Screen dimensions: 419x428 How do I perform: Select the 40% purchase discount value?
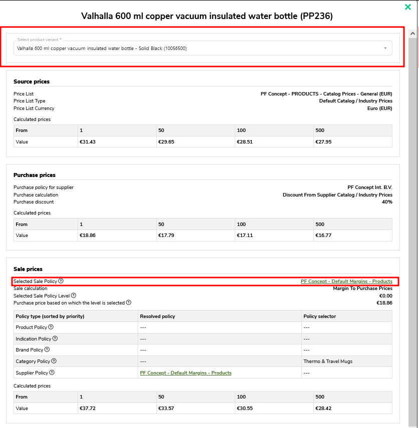tap(387, 202)
